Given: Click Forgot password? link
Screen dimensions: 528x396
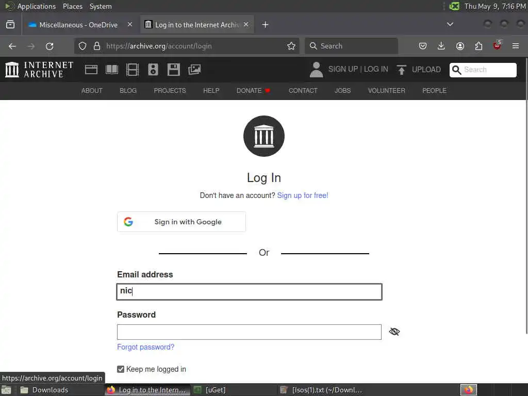Looking at the screenshot, I should coord(146,347).
